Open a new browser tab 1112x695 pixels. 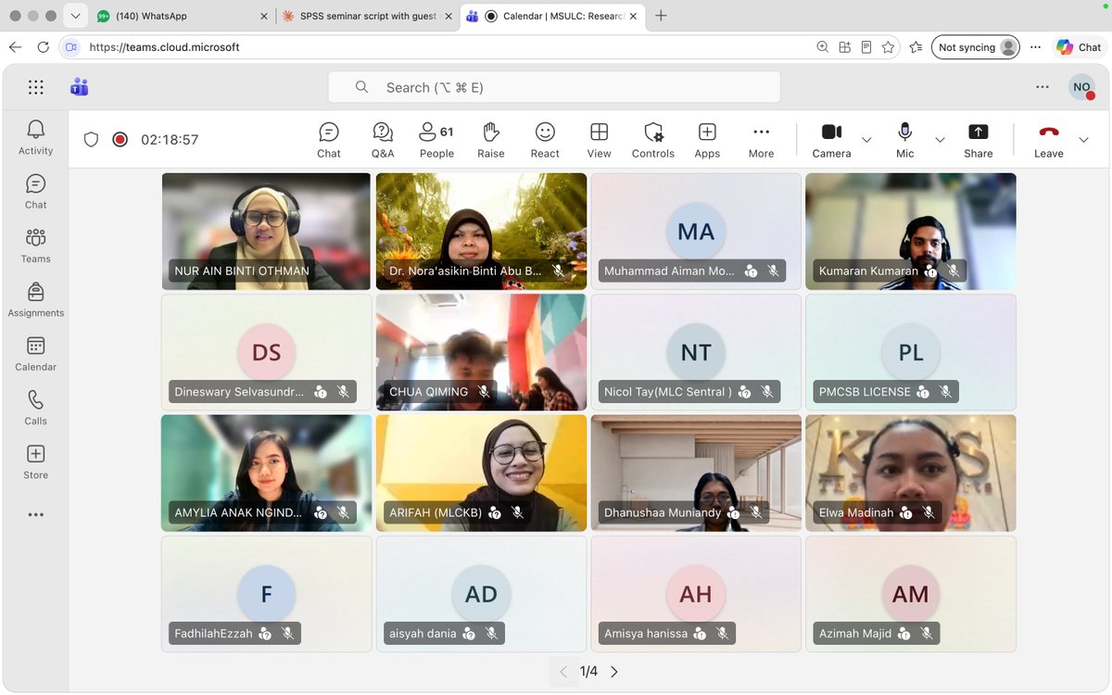pyautogui.click(x=662, y=16)
